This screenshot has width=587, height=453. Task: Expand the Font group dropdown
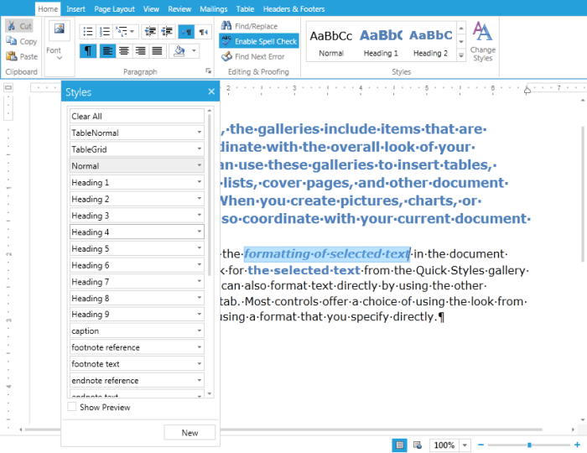tap(60, 58)
